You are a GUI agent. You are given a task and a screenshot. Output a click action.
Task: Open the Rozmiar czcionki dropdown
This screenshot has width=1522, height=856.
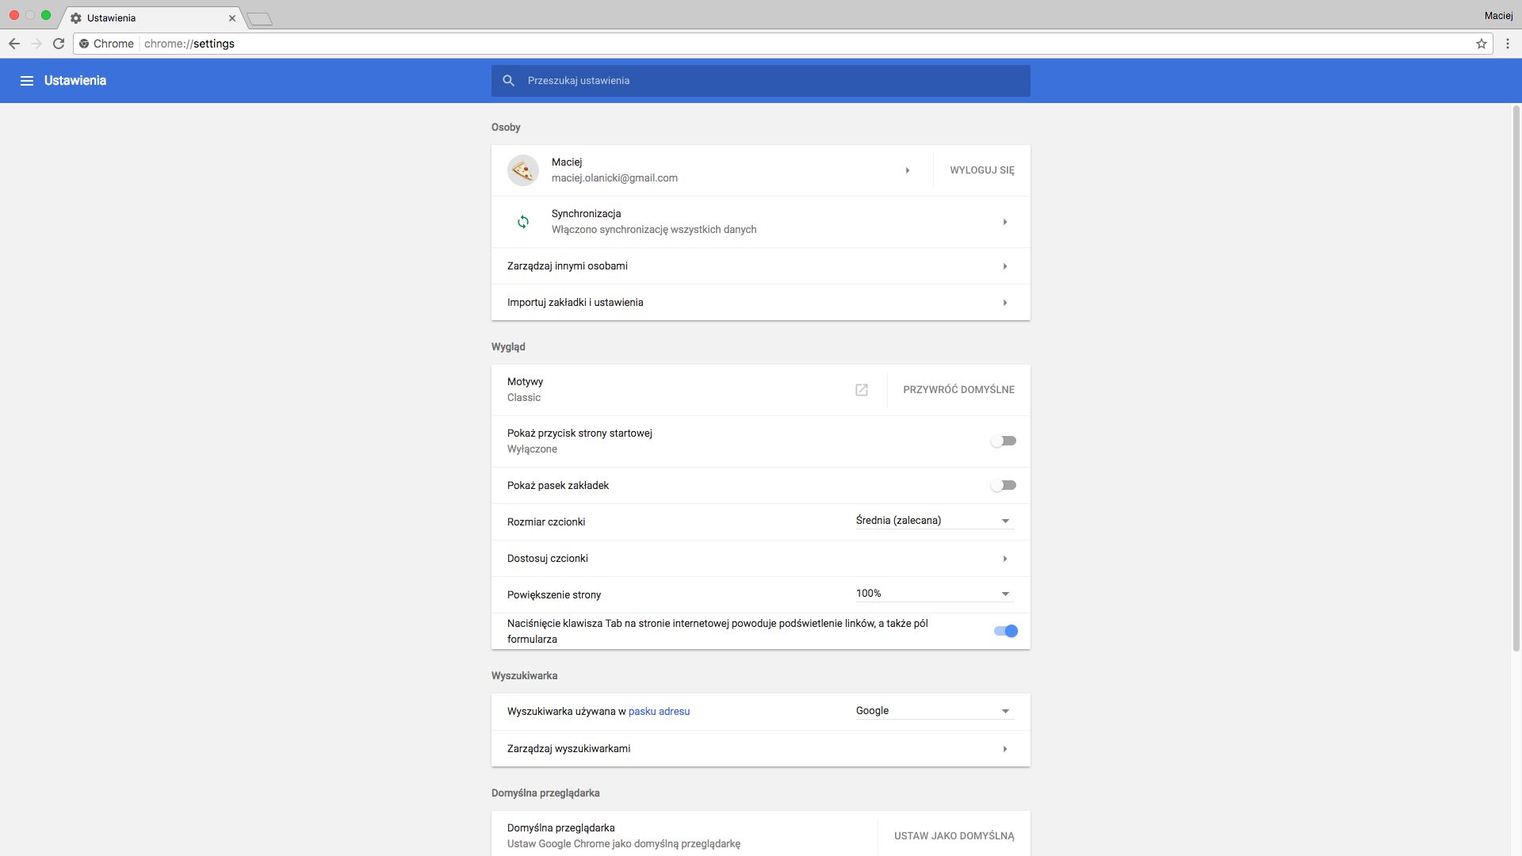click(x=934, y=521)
